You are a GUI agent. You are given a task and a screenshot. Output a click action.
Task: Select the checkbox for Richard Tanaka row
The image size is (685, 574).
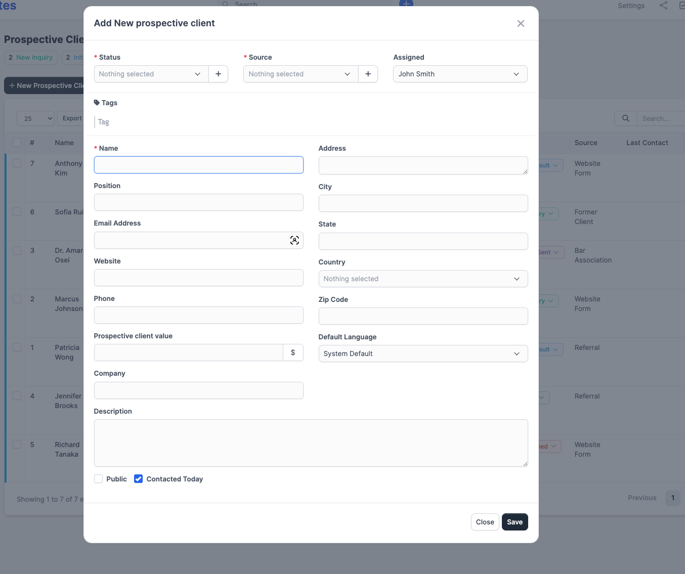[x=17, y=444]
